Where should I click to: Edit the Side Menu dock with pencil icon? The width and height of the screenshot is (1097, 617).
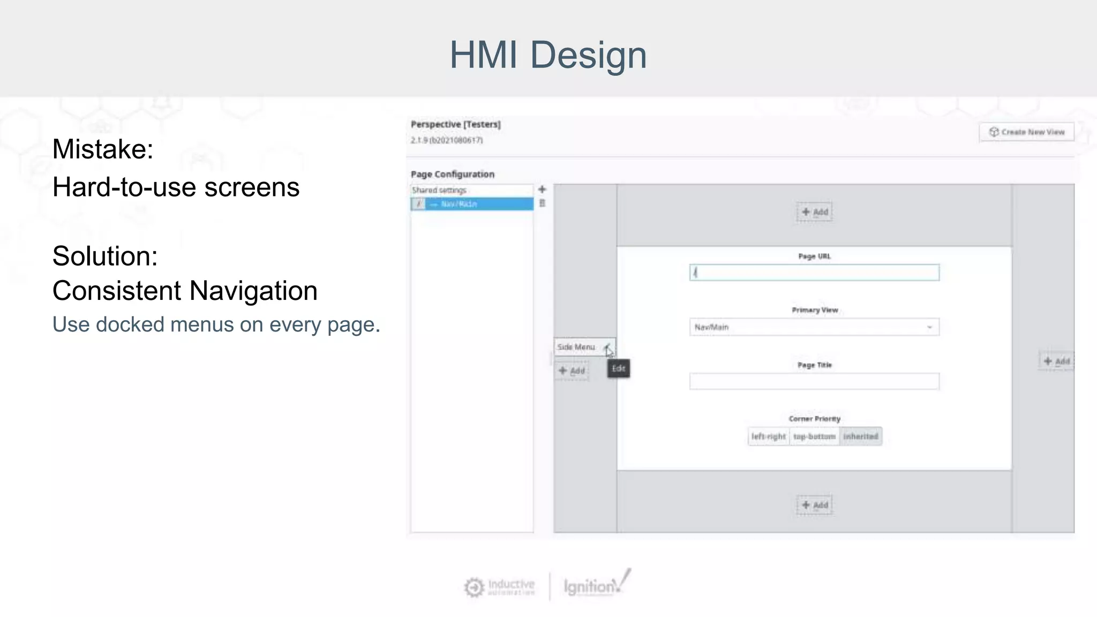(x=607, y=347)
